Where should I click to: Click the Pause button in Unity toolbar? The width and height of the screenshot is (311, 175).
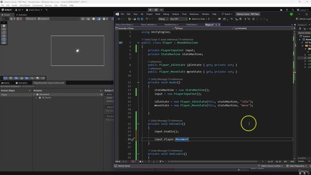[156, 10]
